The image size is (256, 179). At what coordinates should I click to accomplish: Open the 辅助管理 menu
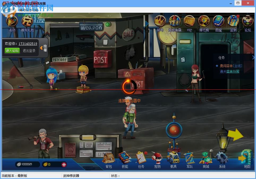pyautogui.click(x=9, y=10)
